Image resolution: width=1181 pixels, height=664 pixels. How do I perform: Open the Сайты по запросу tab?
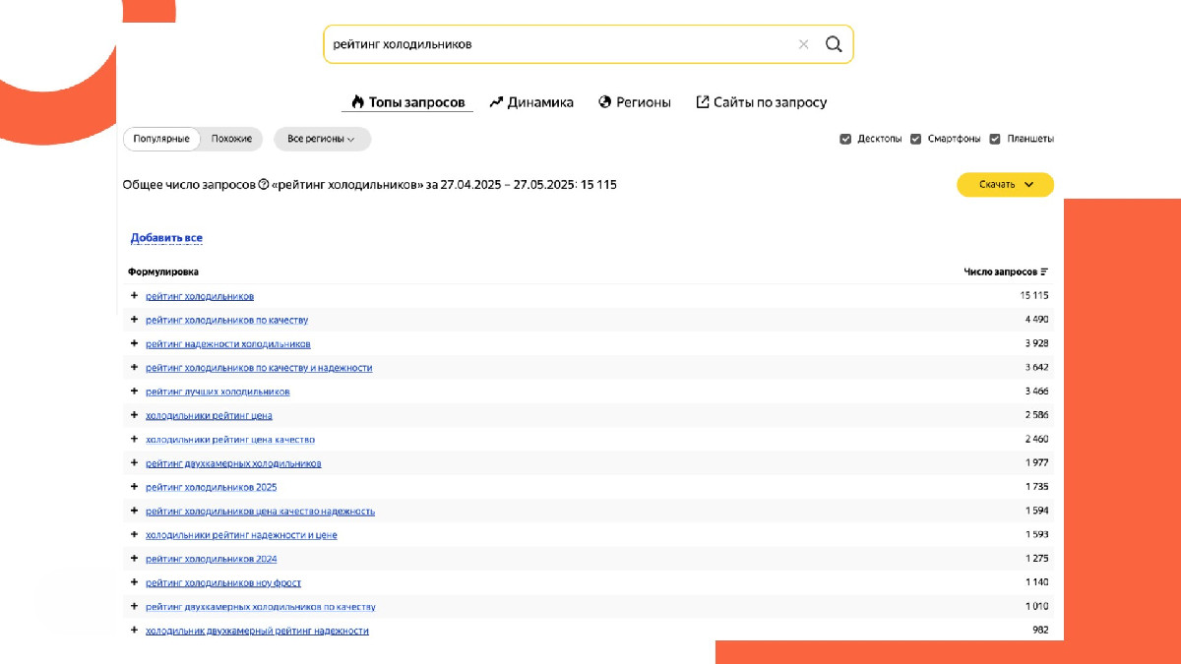pos(761,102)
